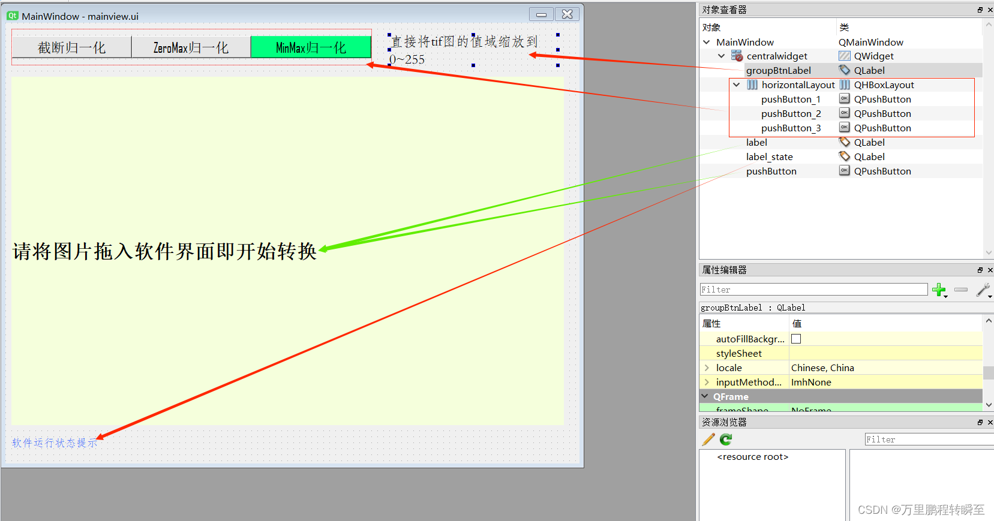Select the 请将图片拖入软件界面即开始转换 label
The width and height of the screenshot is (994, 521).
164,251
